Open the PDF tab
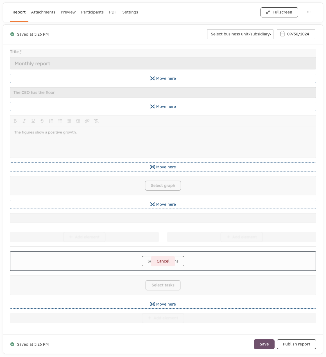 [113, 12]
